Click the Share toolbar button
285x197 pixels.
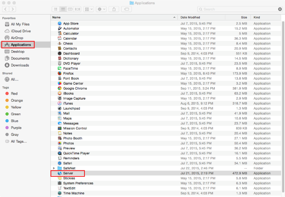tap(114, 9)
